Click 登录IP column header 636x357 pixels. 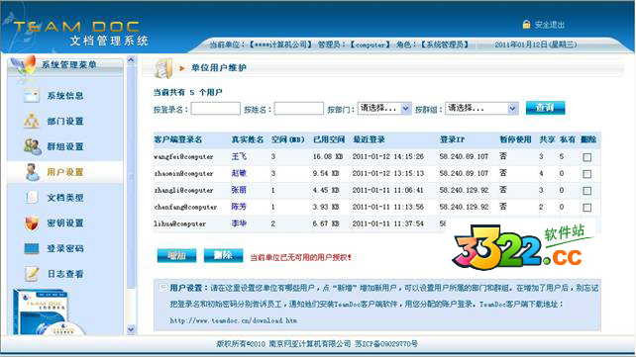453,139
